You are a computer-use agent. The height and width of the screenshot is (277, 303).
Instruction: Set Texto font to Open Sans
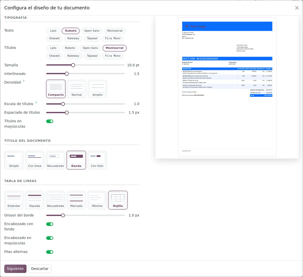coord(92,31)
